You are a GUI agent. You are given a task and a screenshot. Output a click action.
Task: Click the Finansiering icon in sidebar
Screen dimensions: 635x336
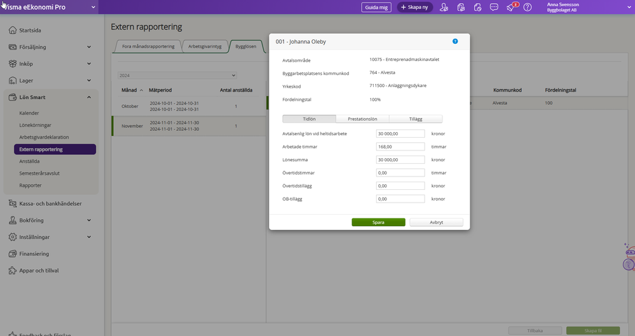(x=12, y=253)
